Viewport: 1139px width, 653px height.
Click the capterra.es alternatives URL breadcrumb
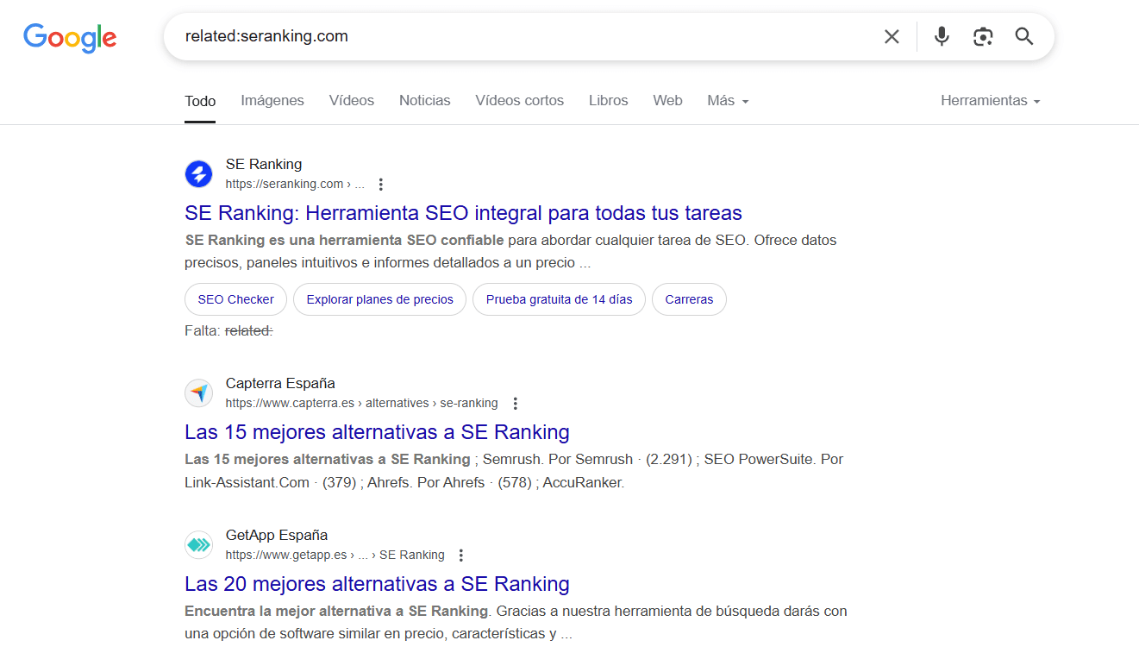click(362, 404)
